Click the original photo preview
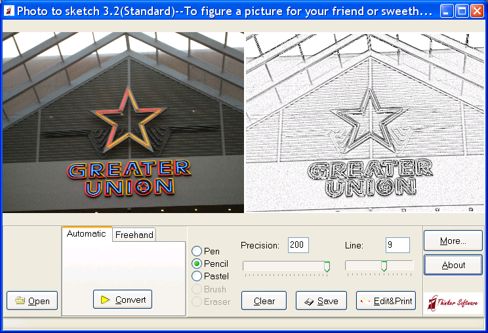This screenshot has height=333, width=488. tap(123, 122)
